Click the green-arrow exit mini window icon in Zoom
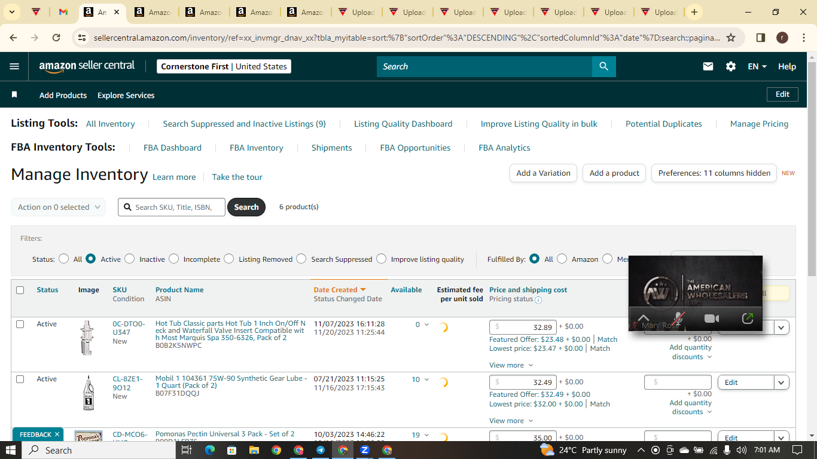817x459 pixels. pyautogui.click(x=747, y=318)
